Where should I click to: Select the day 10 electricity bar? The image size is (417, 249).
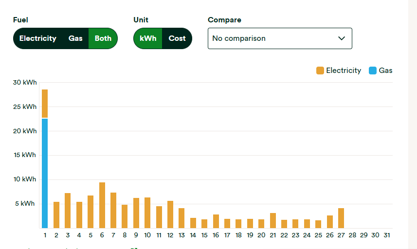click(x=147, y=213)
